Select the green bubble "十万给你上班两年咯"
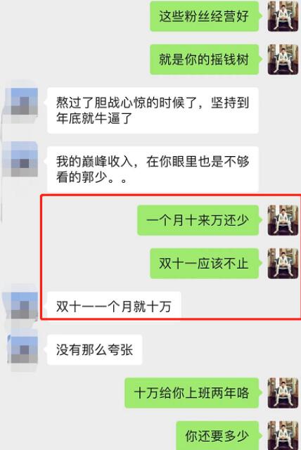Image resolution: width=301 pixels, height=450 pixels. click(x=193, y=393)
